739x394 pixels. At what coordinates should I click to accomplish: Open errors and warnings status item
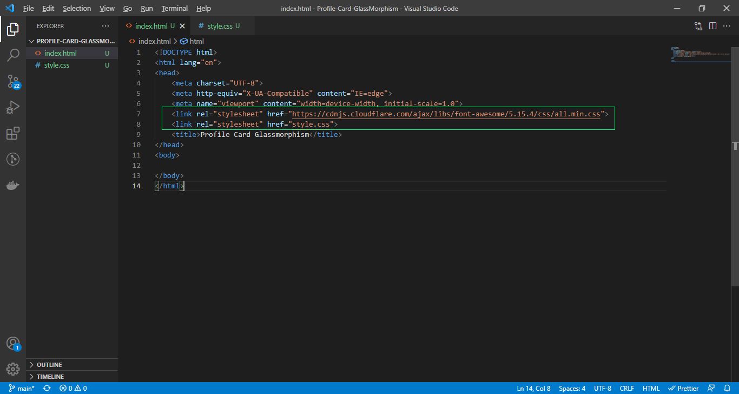(x=73, y=388)
